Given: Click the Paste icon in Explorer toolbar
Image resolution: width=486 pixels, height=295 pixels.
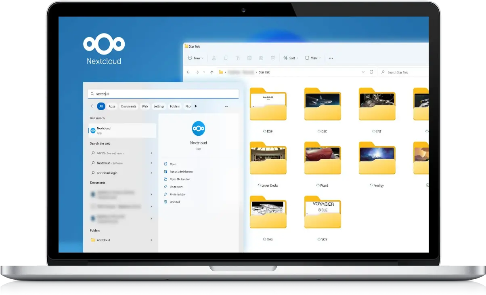Looking at the screenshot, I should click(238, 58).
